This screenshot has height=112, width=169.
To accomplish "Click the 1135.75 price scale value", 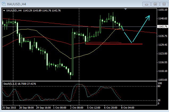I will (x=163, y=36).
